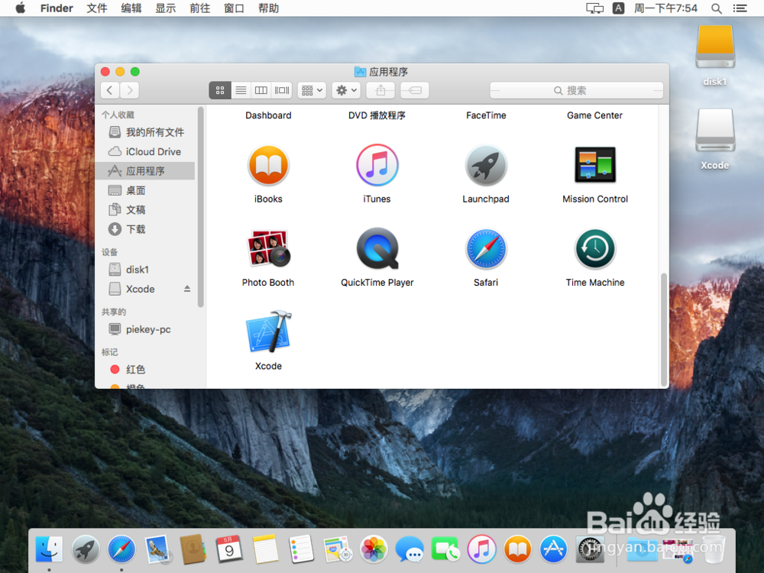
Task: Open App Store from the Dock
Action: [553, 549]
